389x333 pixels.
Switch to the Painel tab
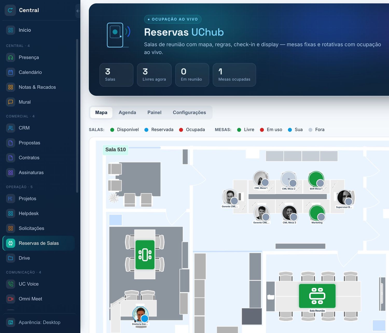(154, 112)
